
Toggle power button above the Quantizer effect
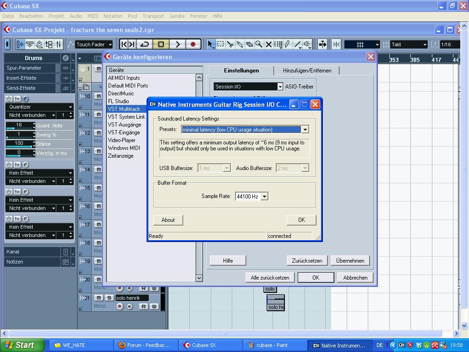tap(9, 99)
